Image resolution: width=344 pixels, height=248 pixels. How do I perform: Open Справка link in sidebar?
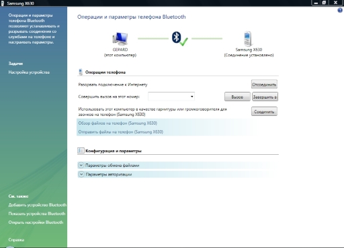click(16, 240)
